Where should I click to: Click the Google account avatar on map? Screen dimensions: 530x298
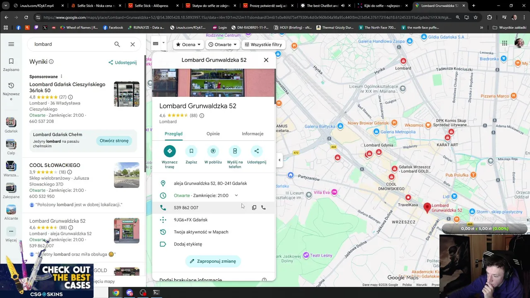(519, 43)
